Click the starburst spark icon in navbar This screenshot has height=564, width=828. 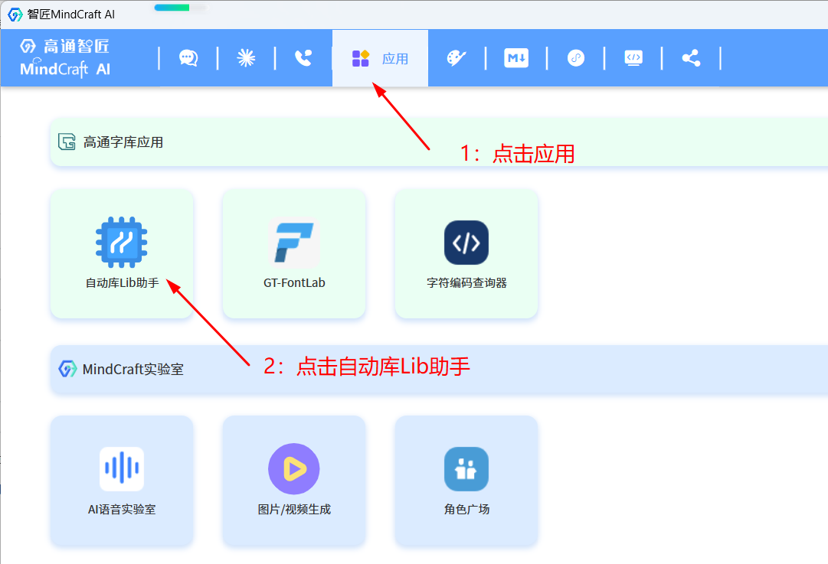[x=246, y=58]
